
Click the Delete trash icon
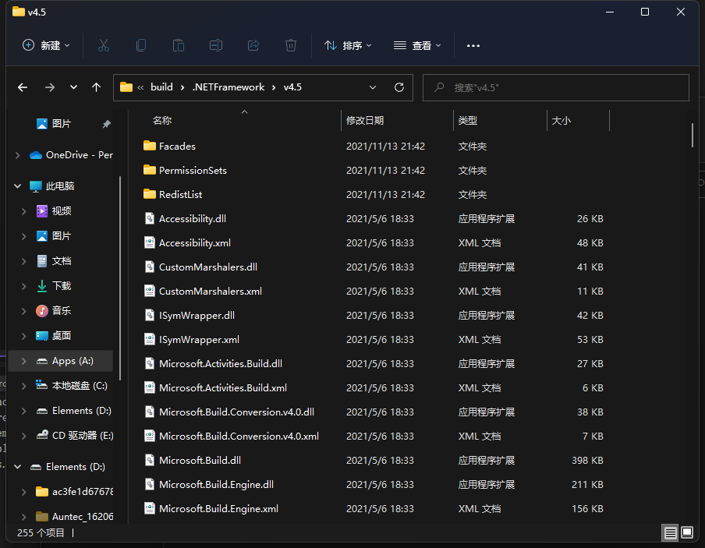click(x=291, y=45)
